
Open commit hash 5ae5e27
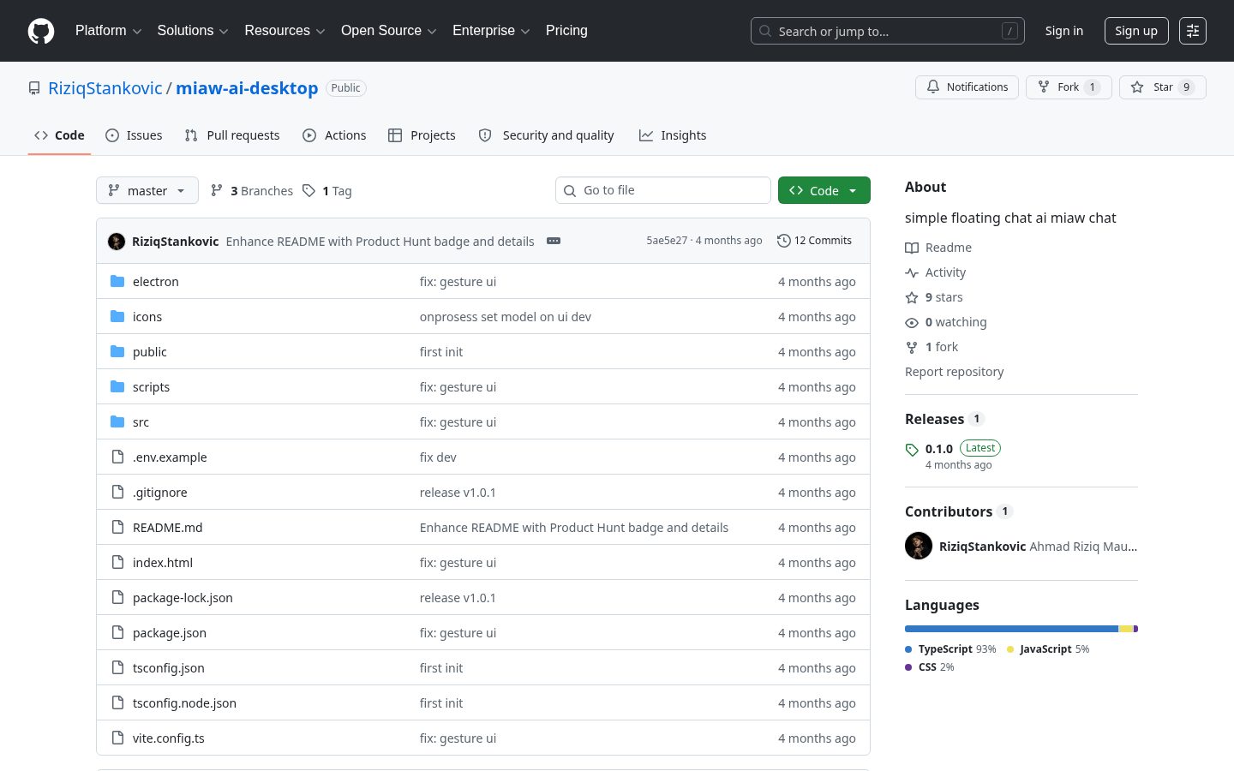click(667, 241)
